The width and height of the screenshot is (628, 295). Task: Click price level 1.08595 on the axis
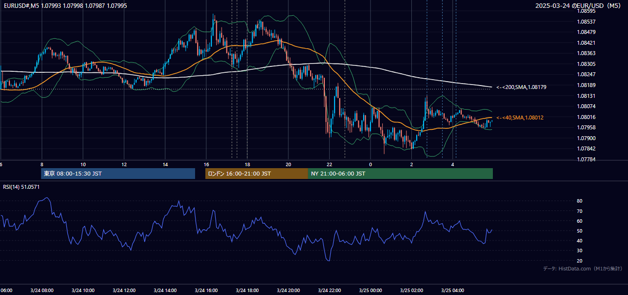click(x=586, y=10)
